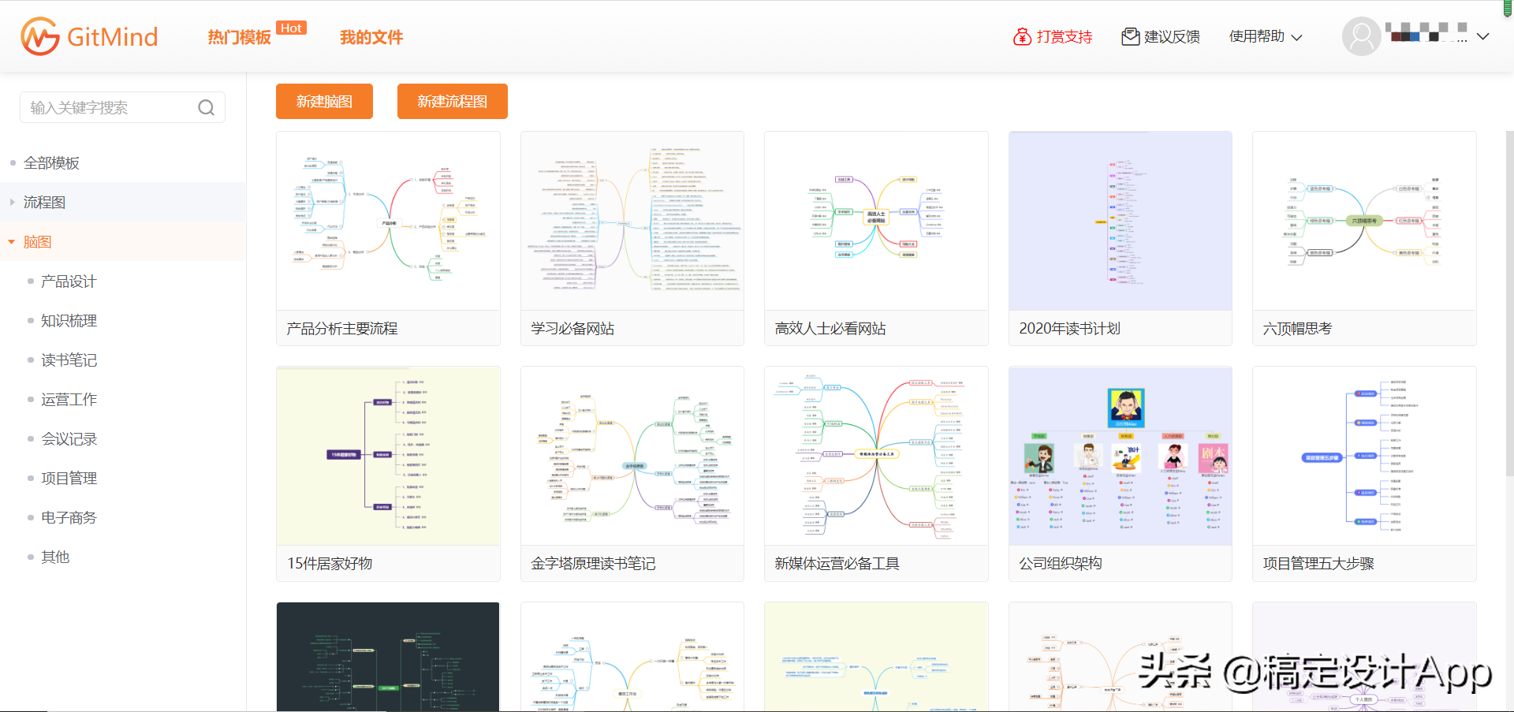The image size is (1514, 712).
Task: Click the user avatar icon
Action: [x=1361, y=37]
